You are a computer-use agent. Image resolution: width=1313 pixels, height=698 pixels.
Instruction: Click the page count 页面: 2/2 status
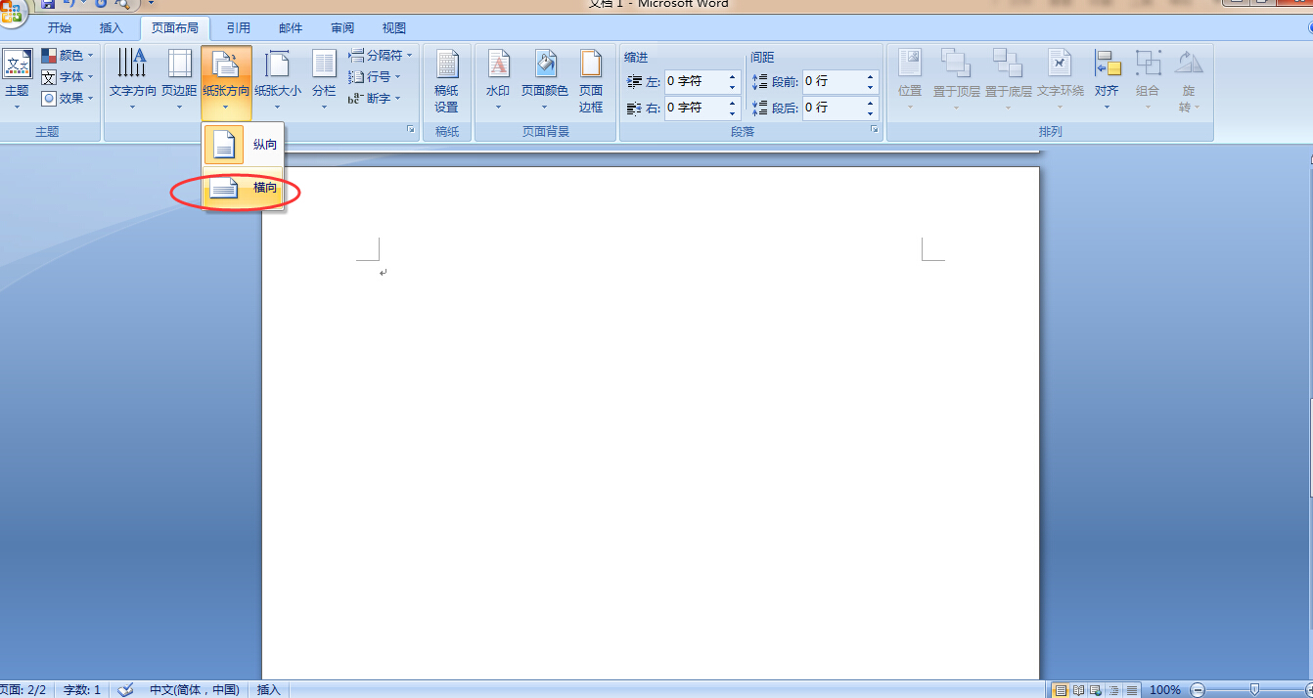tap(24, 689)
